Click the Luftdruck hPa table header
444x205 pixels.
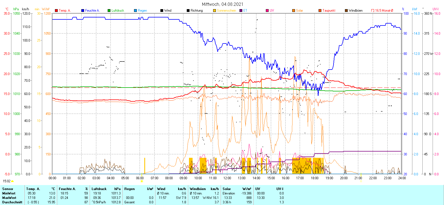coord(106,189)
